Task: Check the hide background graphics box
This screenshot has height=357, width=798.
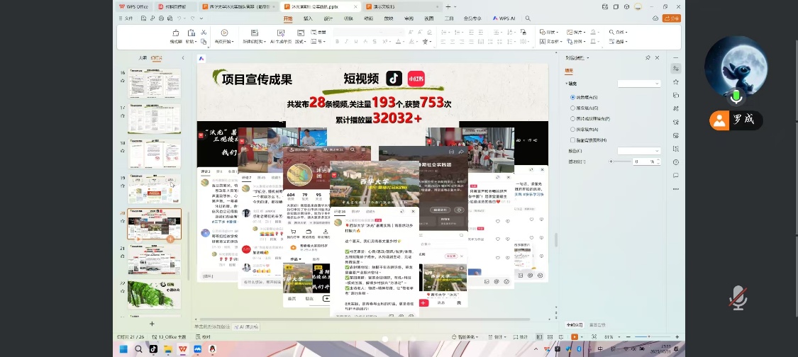Action: 573,140
